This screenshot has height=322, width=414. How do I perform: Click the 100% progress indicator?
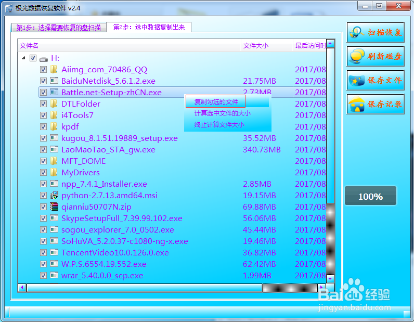click(370, 196)
